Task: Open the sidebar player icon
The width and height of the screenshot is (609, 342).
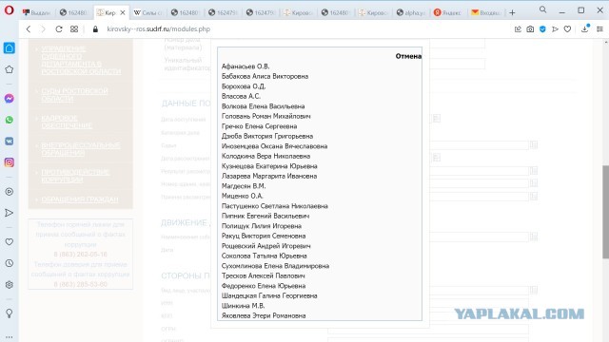Action: (x=10, y=192)
